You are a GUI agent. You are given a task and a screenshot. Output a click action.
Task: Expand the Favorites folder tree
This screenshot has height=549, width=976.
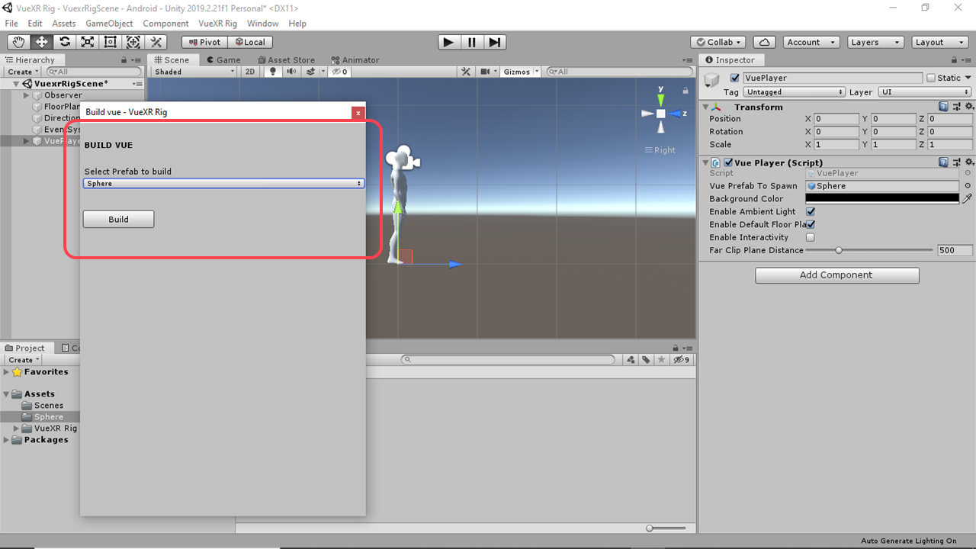pyautogui.click(x=7, y=372)
